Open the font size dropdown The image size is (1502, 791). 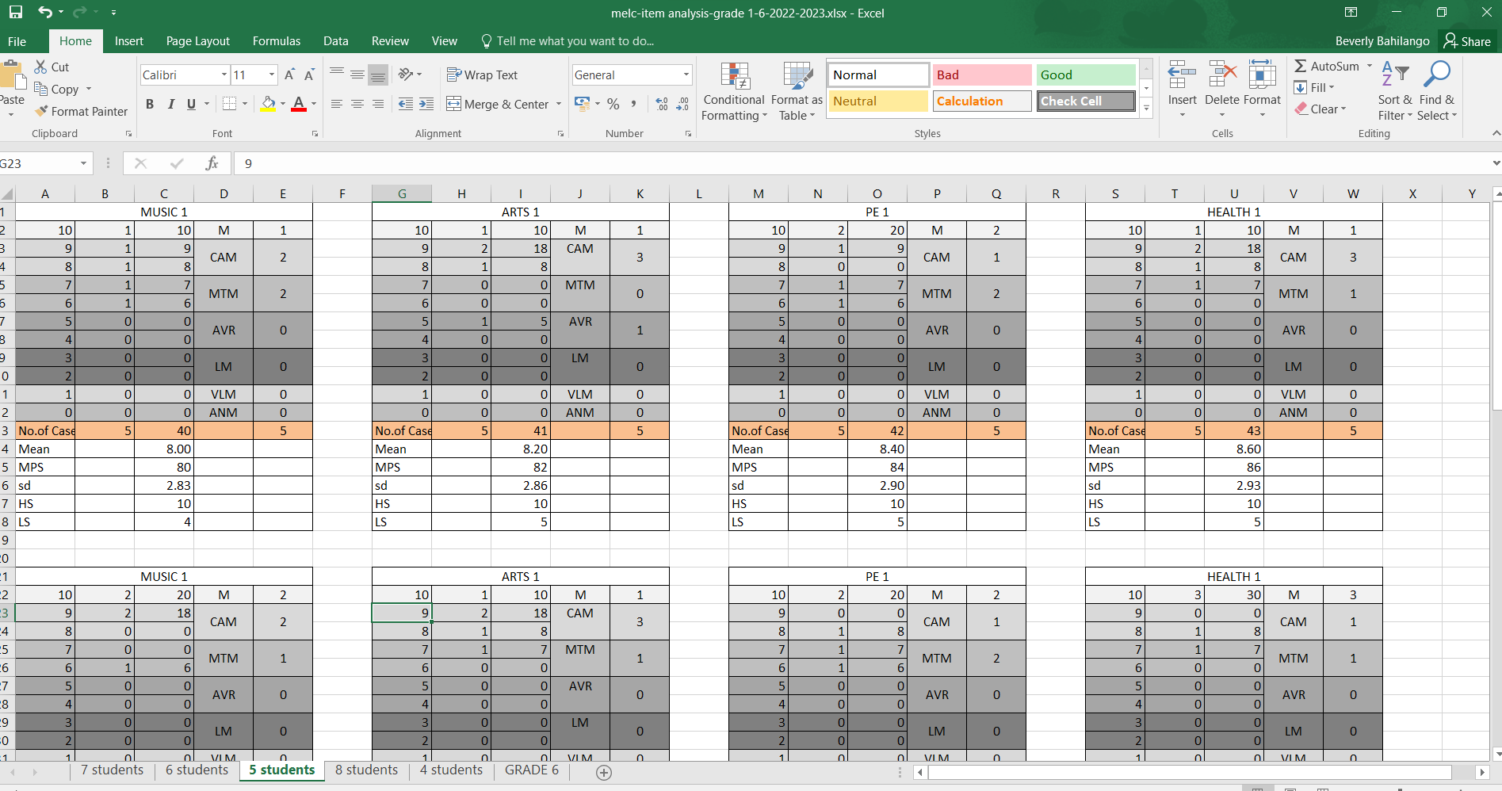click(x=272, y=75)
